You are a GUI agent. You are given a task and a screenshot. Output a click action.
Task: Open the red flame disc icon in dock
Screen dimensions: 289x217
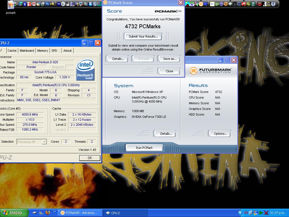[x=34, y=4]
